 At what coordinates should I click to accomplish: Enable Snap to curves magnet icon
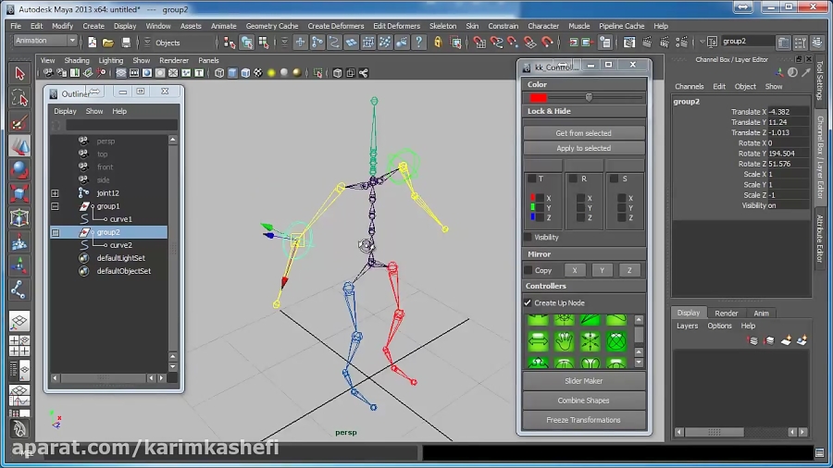tap(496, 42)
